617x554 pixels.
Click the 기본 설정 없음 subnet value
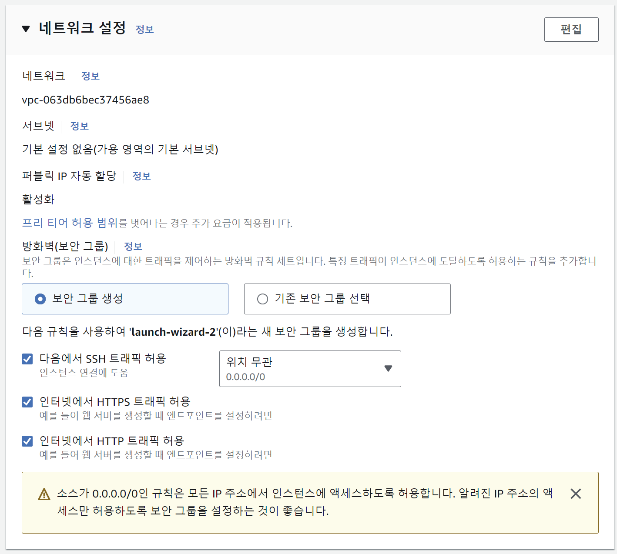(120, 150)
